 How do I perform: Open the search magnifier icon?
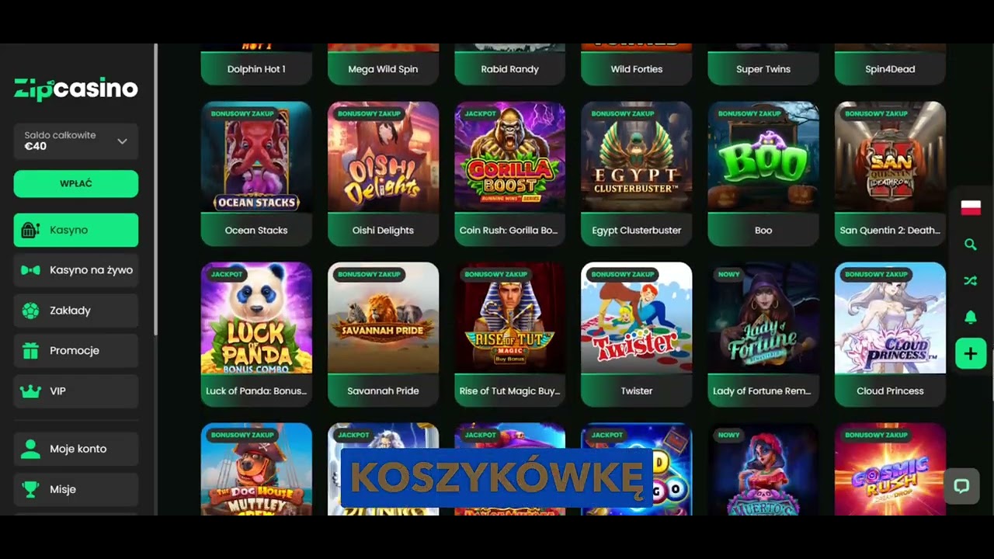[x=970, y=245]
